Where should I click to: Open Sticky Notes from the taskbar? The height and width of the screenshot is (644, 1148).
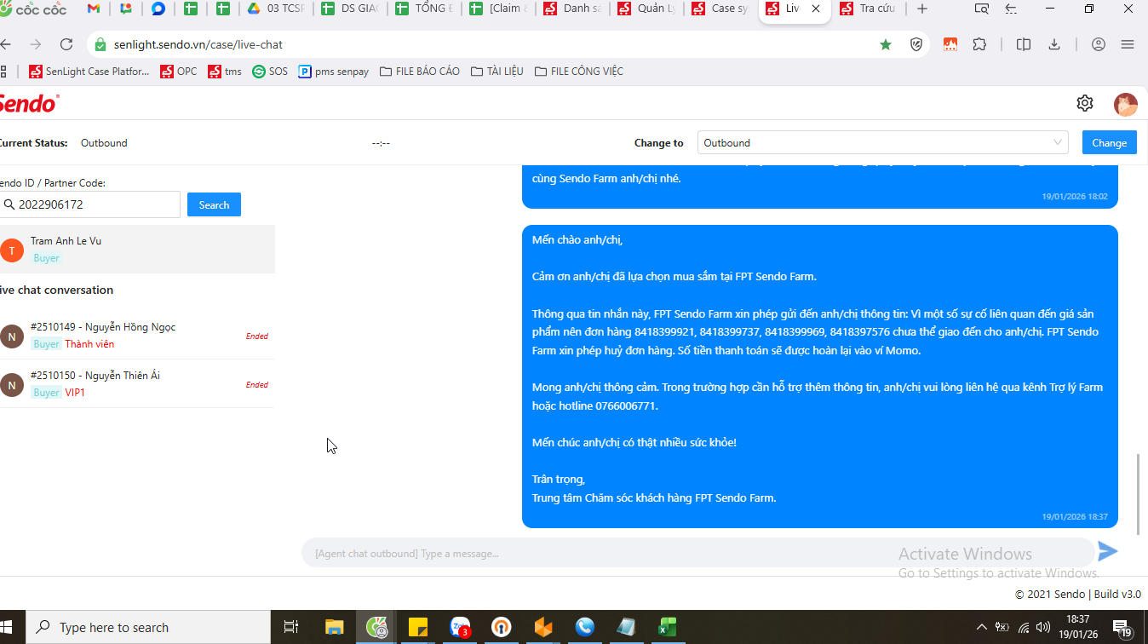coord(418,628)
